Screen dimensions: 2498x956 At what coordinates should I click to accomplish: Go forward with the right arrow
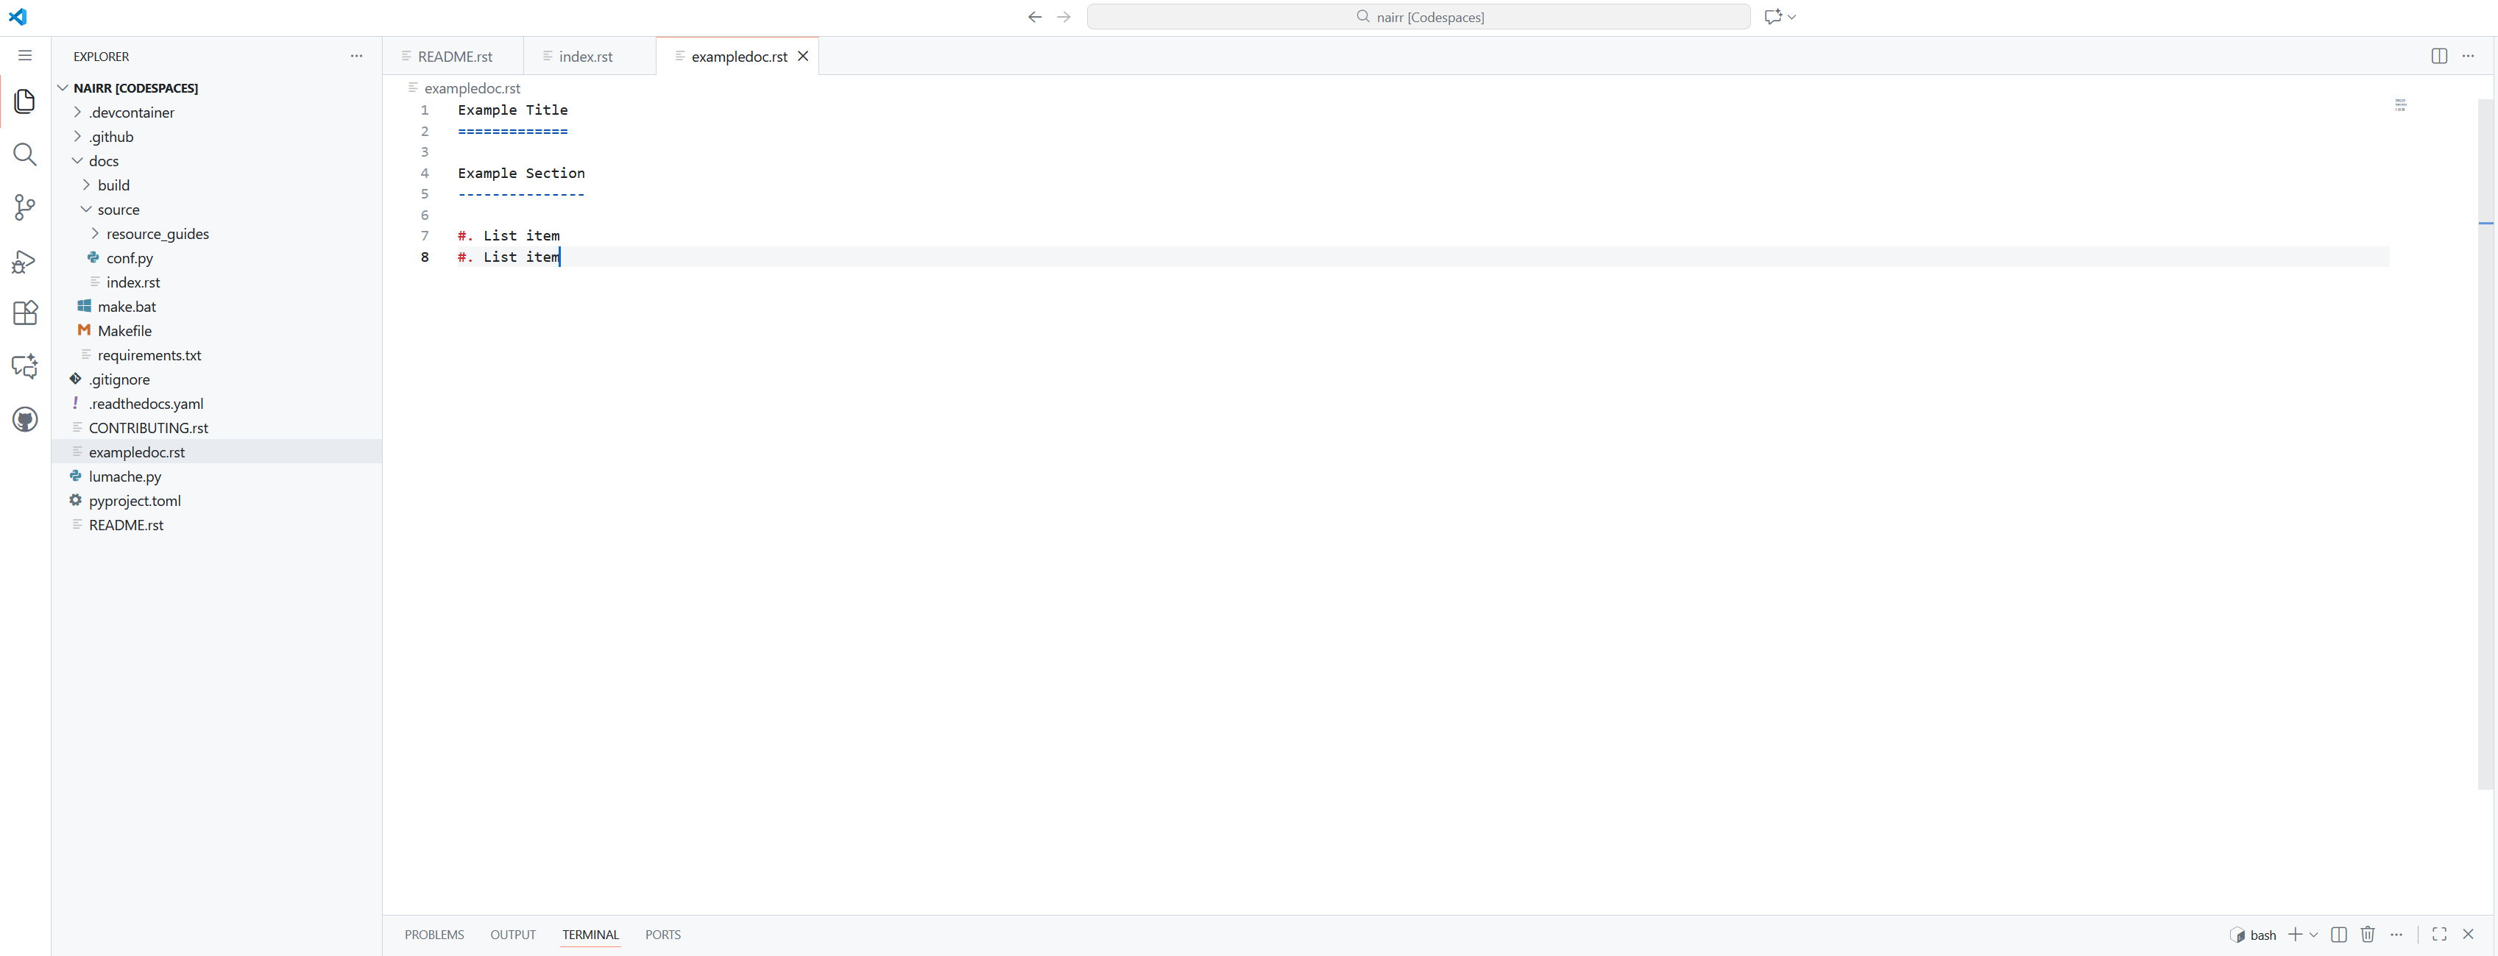click(1064, 16)
